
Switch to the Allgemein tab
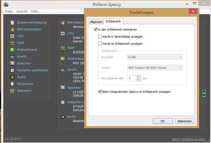click(x=96, y=22)
